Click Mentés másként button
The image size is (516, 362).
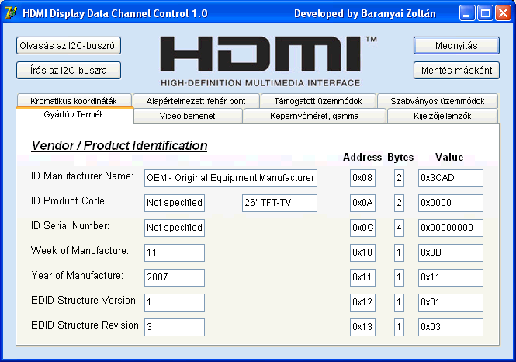[x=456, y=70]
